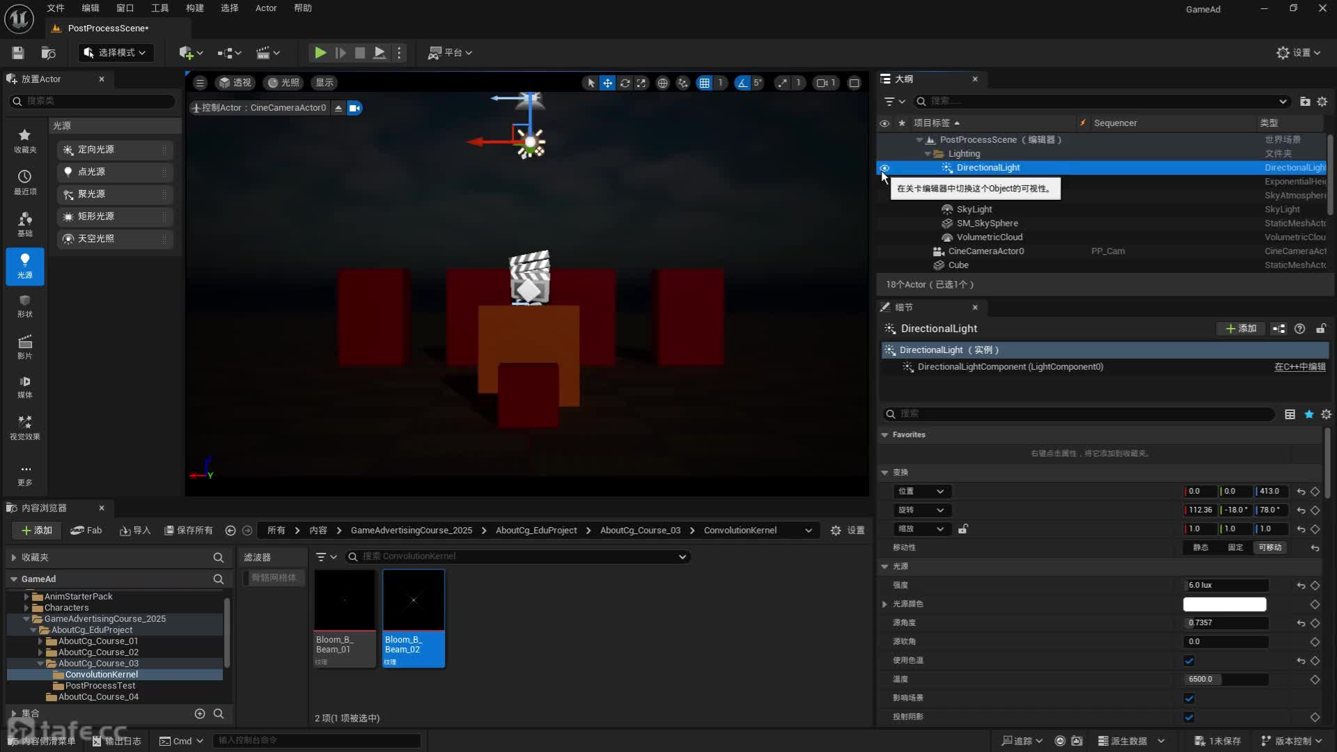
Task: Toggle the Cast Shadows checkbox
Action: [x=1189, y=716]
